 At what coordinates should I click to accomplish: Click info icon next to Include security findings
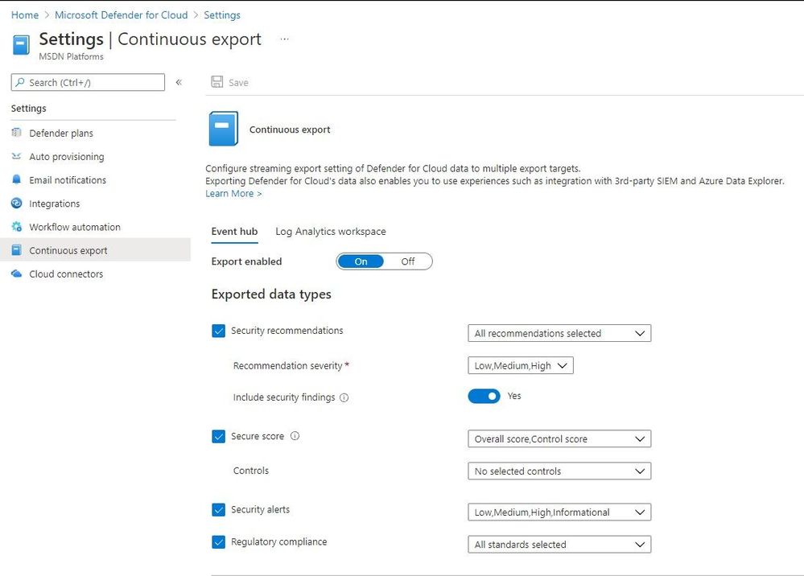click(344, 397)
